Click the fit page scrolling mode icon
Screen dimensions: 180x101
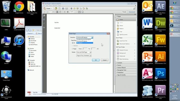tap(79, 12)
